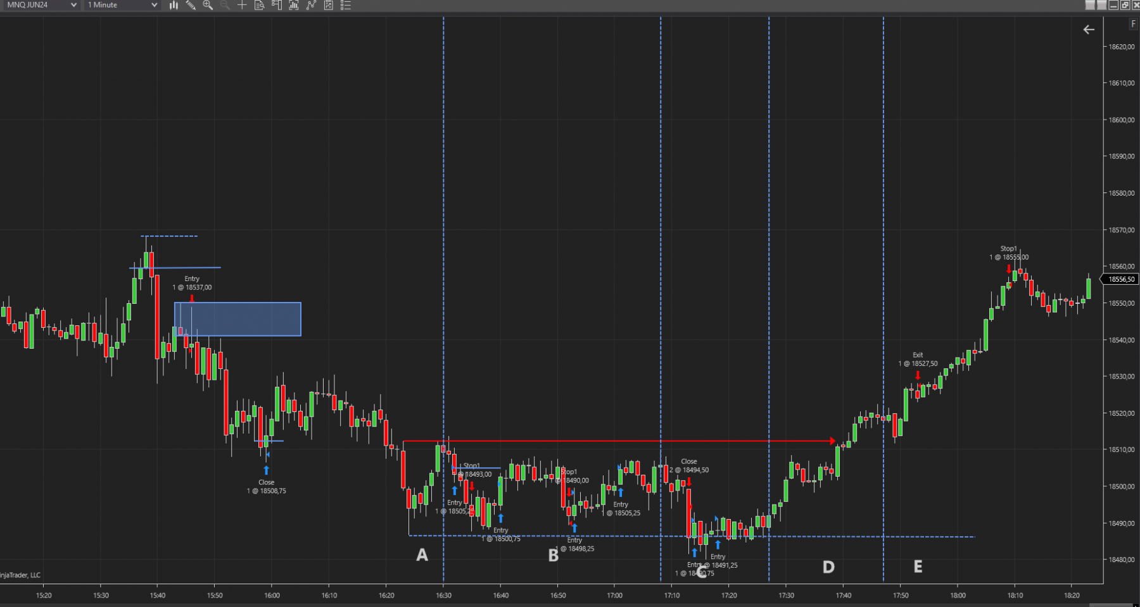The width and height of the screenshot is (1140, 607).
Task: Select the blue shaded rectangle drawing
Action: tap(237, 319)
